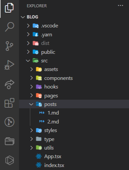129x170 pixels.
Task: Open the Live Share view
Action: tap(9, 84)
